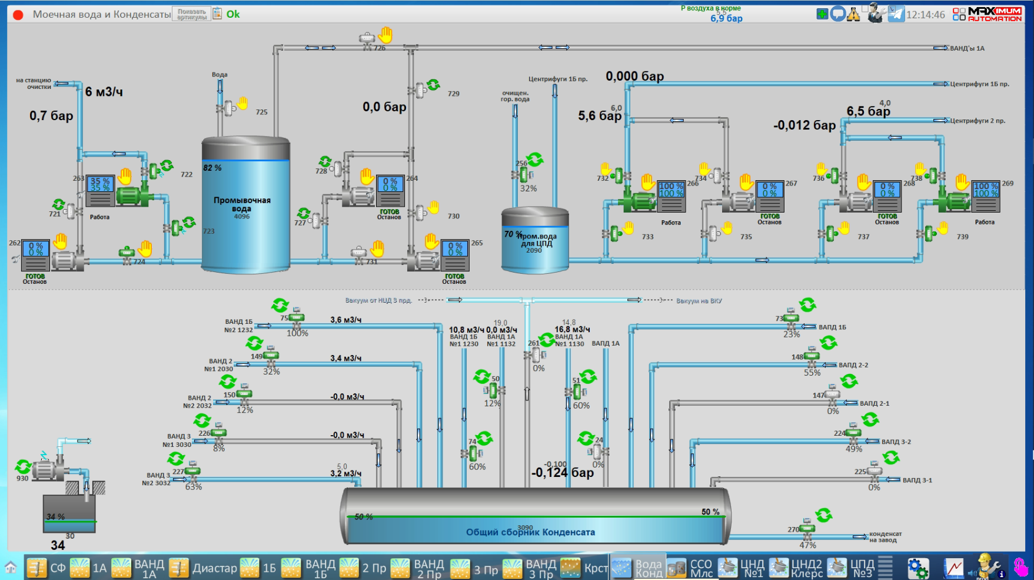Click the green plus icon in top bar

pyautogui.click(x=822, y=14)
